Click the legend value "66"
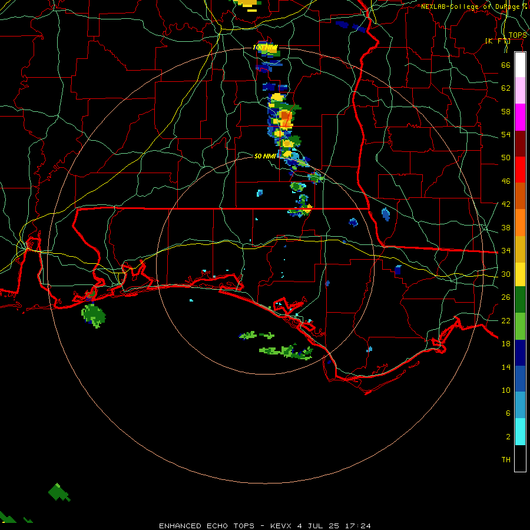Screen dimensions: 530x530 click(x=506, y=65)
